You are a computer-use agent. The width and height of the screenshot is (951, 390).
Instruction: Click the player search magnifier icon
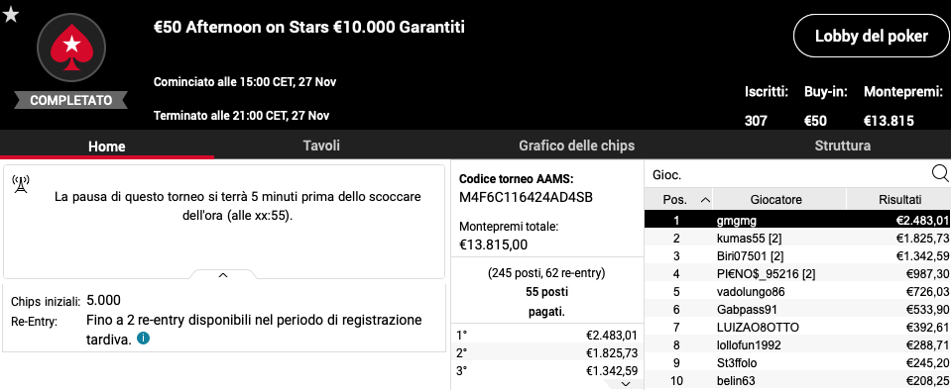(x=939, y=174)
